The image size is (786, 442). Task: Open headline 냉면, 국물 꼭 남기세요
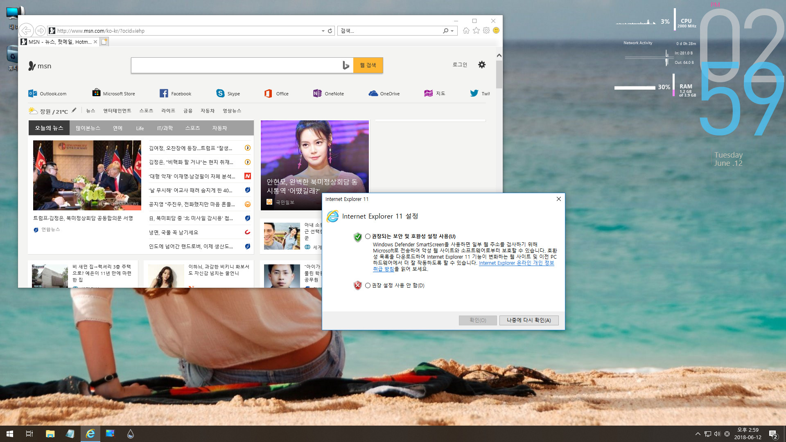tap(174, 232)
